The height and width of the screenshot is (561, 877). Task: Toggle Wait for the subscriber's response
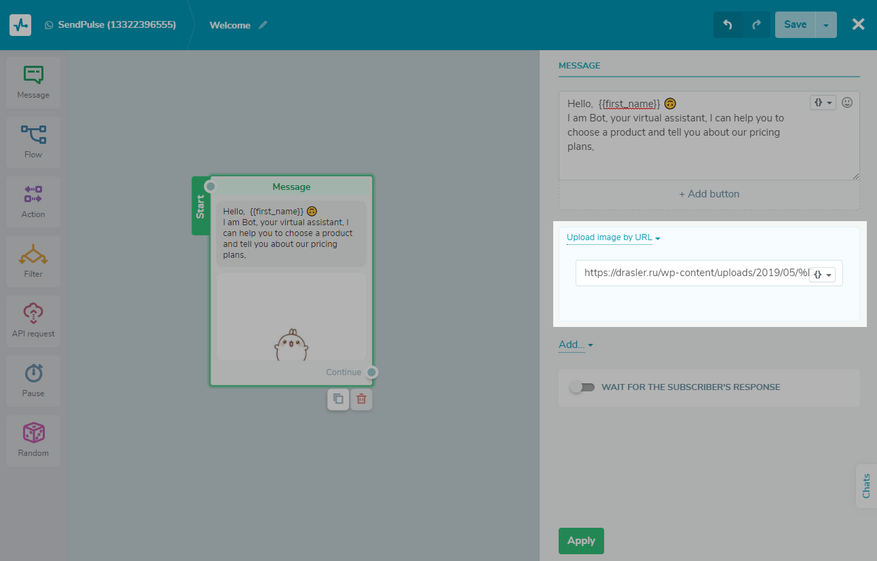coord(582,387)
